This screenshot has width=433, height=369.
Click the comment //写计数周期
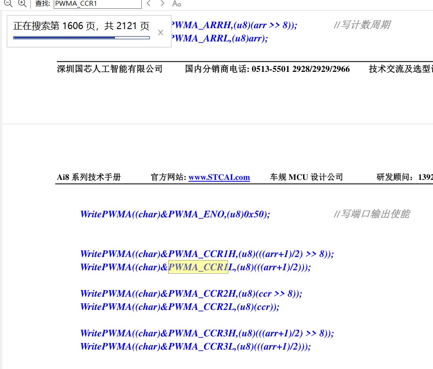click(x=362, y=25)
